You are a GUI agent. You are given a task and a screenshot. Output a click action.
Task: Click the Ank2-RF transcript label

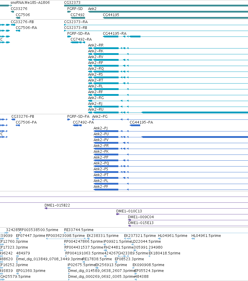coord(95,92)
